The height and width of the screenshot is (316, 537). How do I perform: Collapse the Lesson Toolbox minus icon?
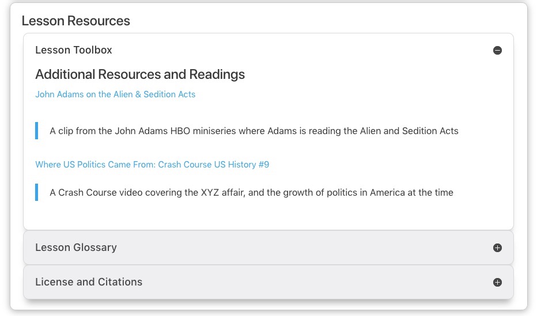497,50
